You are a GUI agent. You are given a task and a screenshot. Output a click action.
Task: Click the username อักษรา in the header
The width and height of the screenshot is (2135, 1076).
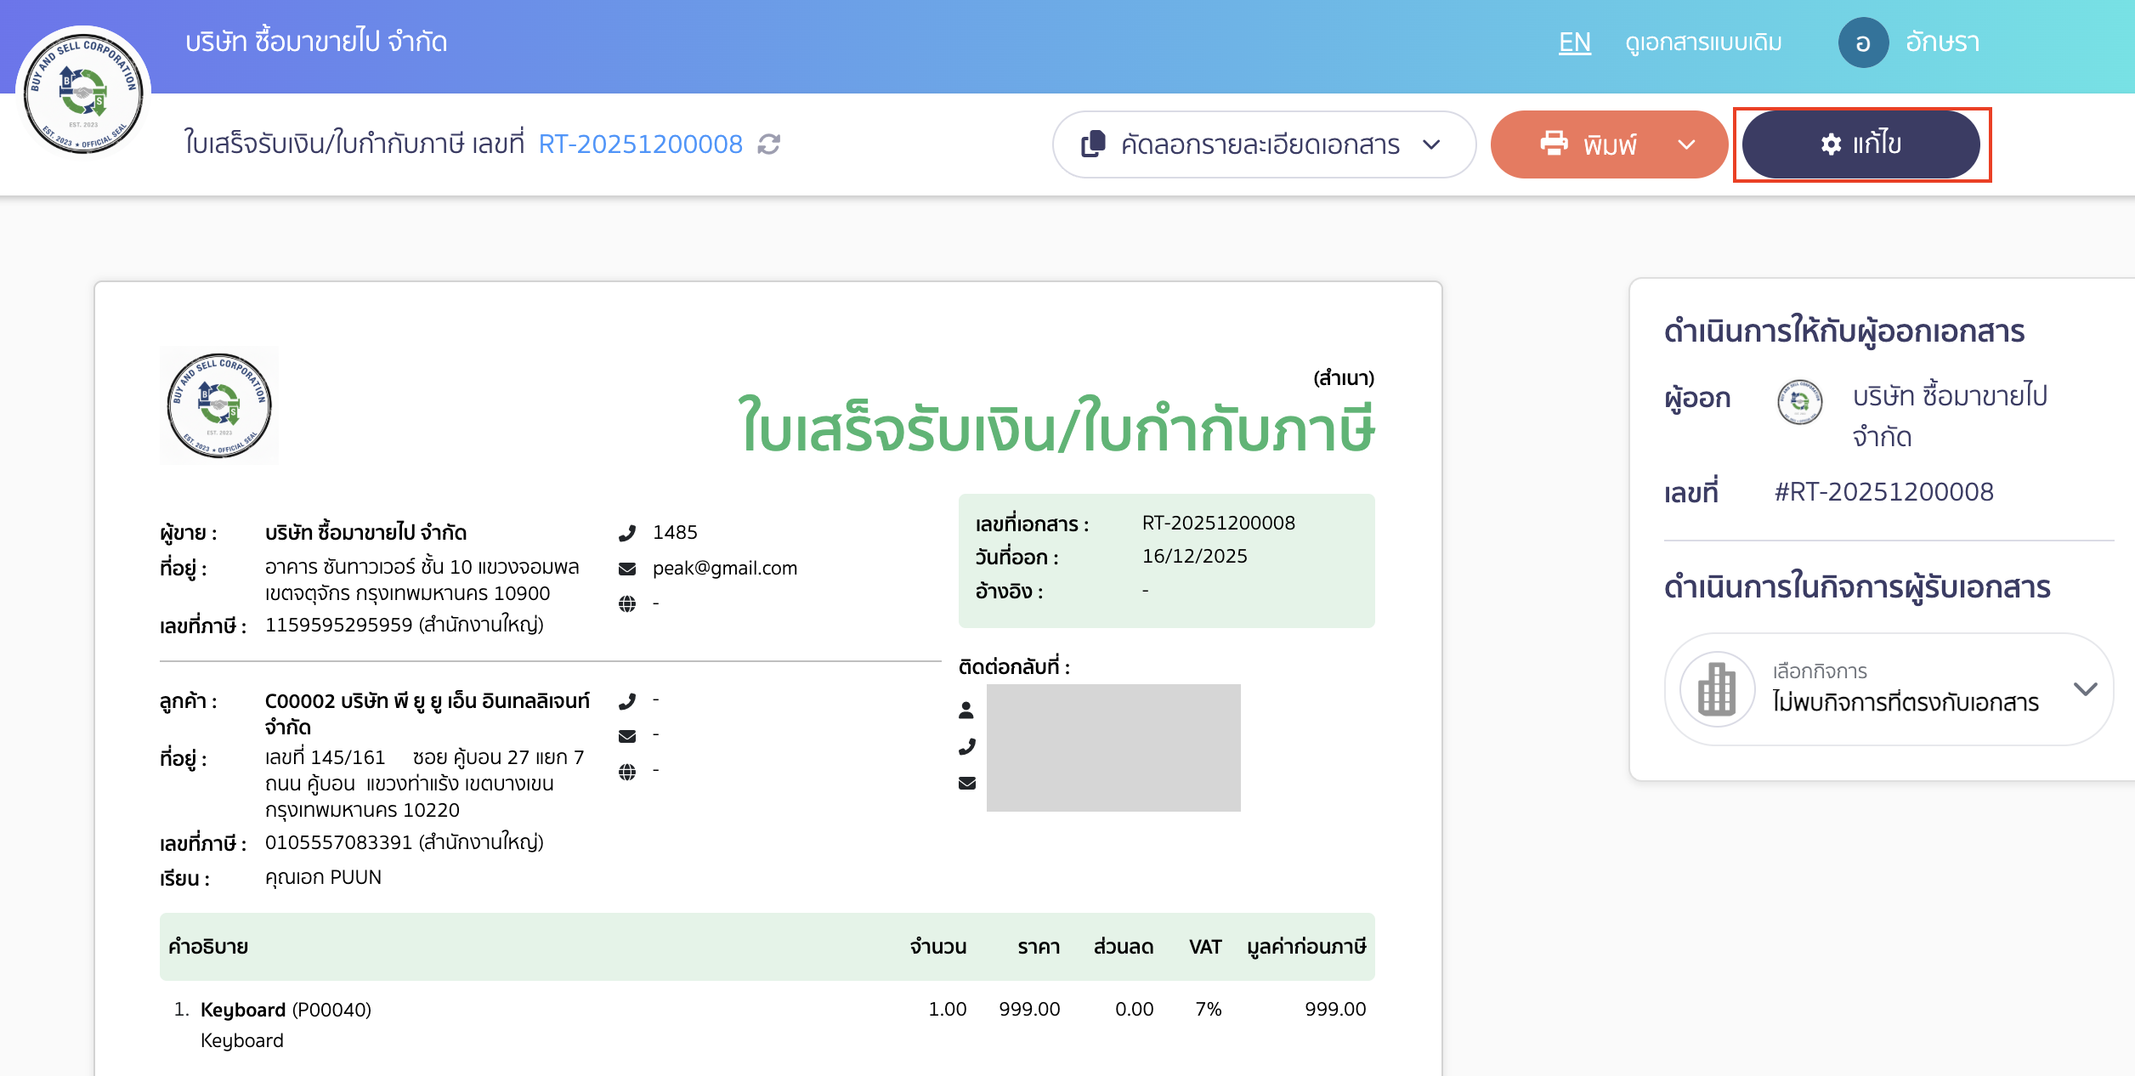click(1944, 42)
